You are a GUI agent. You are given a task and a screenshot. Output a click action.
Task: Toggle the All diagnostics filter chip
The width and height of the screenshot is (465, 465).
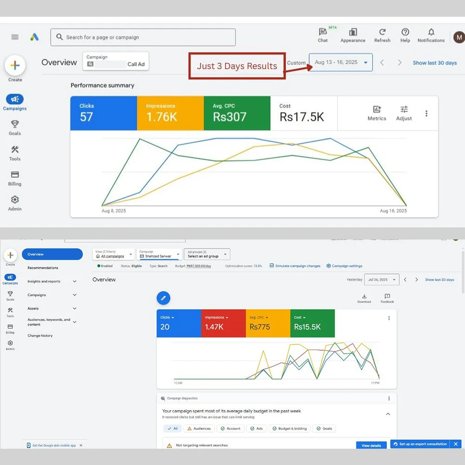173,428
